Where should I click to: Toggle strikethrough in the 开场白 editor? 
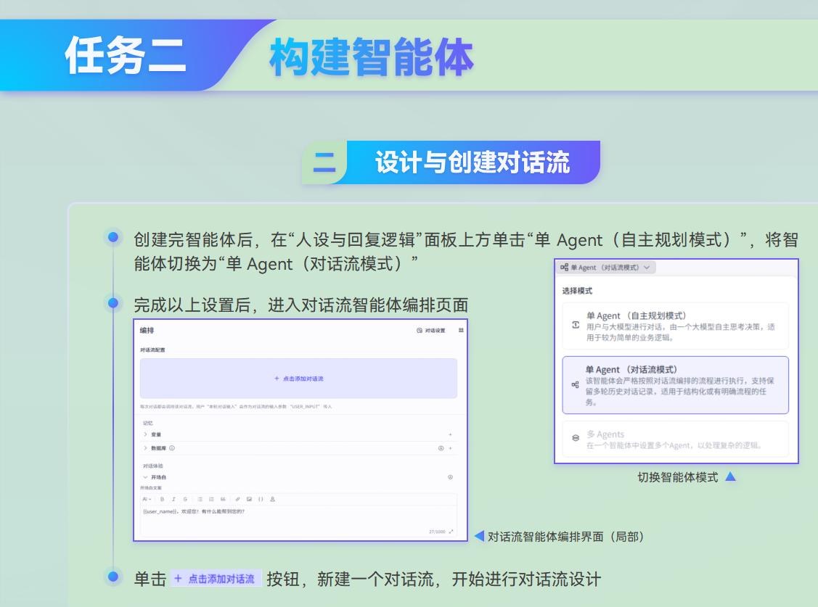[184, 499]
